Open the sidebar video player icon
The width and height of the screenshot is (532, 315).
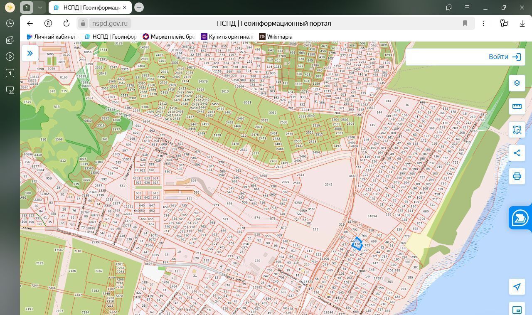tap(10, 57)
